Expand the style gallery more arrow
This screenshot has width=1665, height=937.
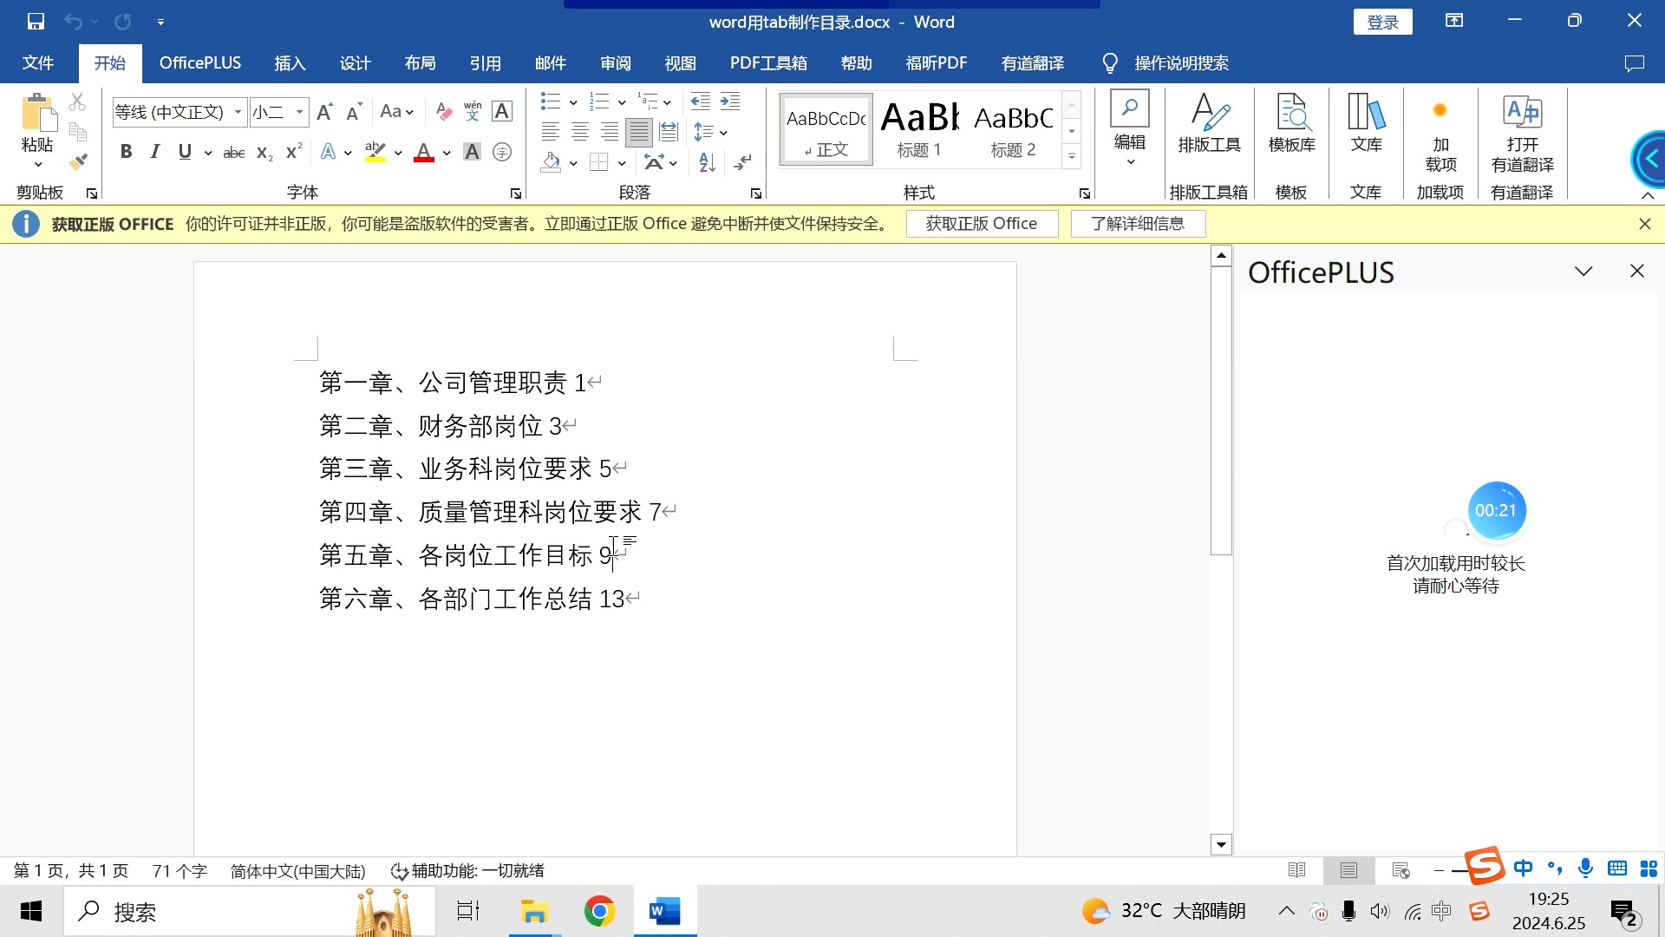1072,156
